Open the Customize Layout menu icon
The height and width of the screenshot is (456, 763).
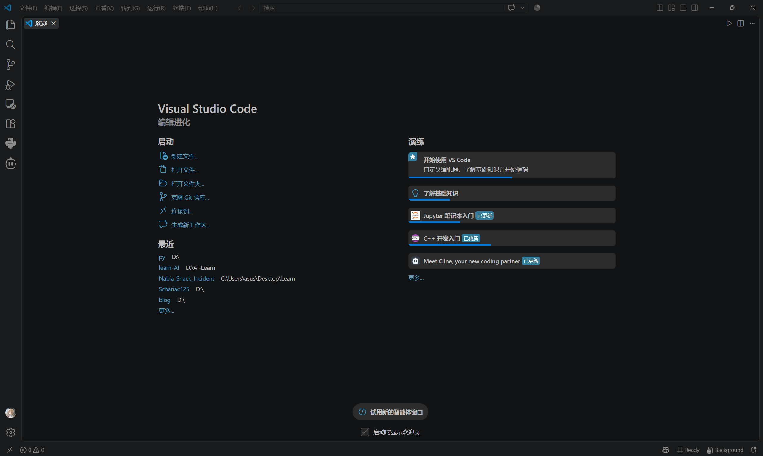pos(671,8)
